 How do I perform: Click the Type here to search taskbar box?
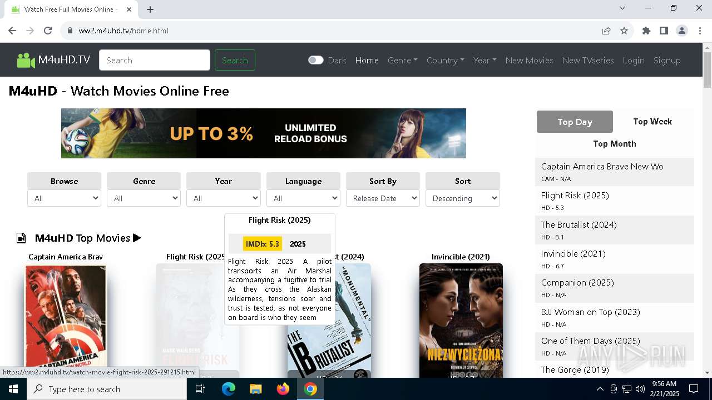pyautogui.click(x=107, y=389)
